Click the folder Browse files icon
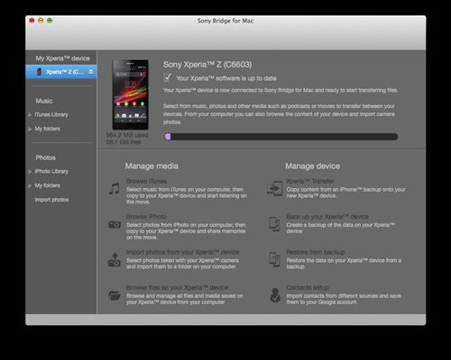The width and height of the screenshot is (451, 360). [x=115, y=295]
